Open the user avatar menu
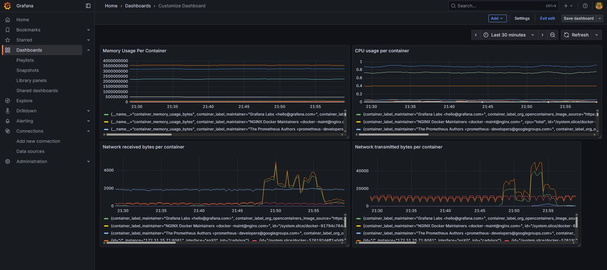Image resolution: width=607 pixels, height=270 pixels. [x=599, y=6]
